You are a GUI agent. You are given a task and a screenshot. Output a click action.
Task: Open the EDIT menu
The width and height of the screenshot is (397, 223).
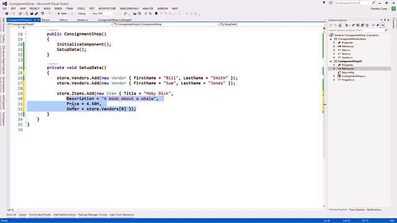click(13, 9)
